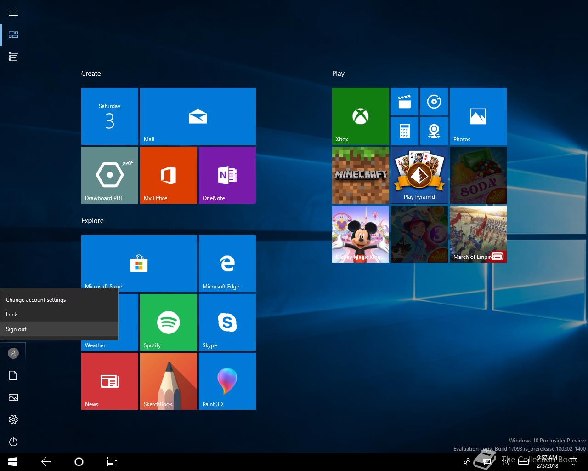Open Movies & TV clapperboard tile
588x471 pixels.
coord(404,102)
